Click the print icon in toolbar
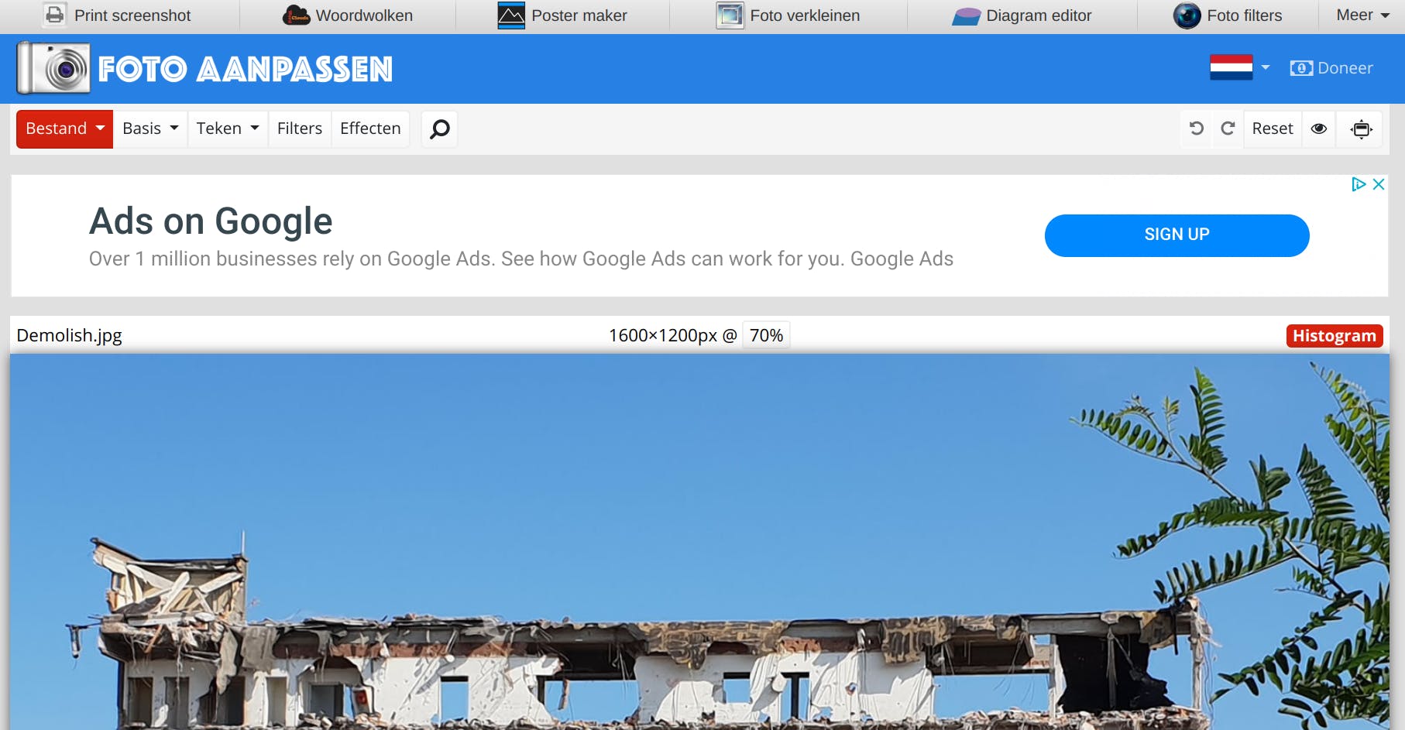 tap(1362, 129)
